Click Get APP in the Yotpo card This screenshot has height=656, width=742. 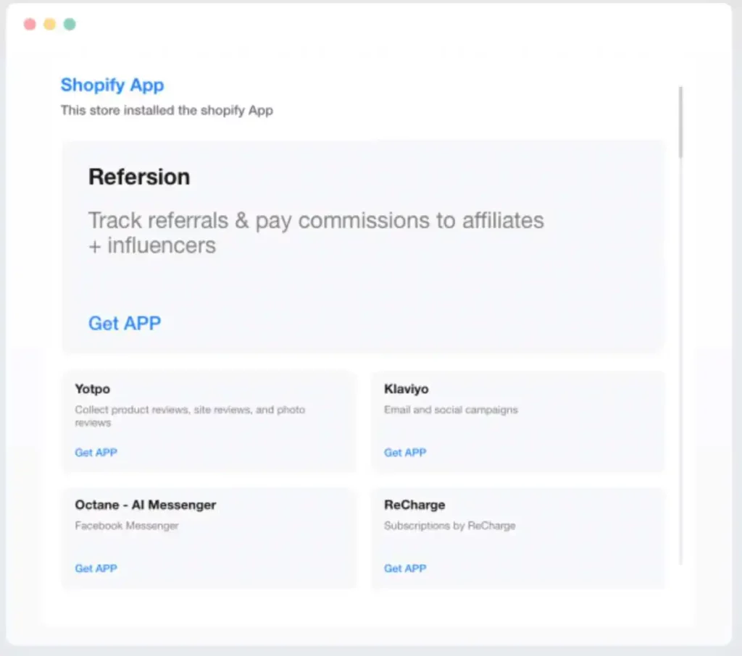(x=96, y=453)
